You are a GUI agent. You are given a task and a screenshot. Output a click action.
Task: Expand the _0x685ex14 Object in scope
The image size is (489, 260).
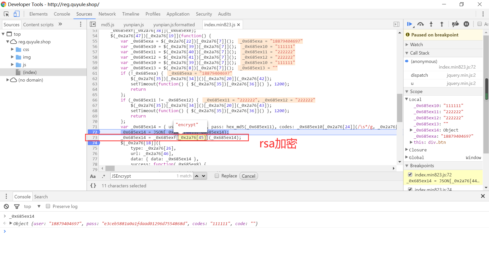[x=411, y=130]
